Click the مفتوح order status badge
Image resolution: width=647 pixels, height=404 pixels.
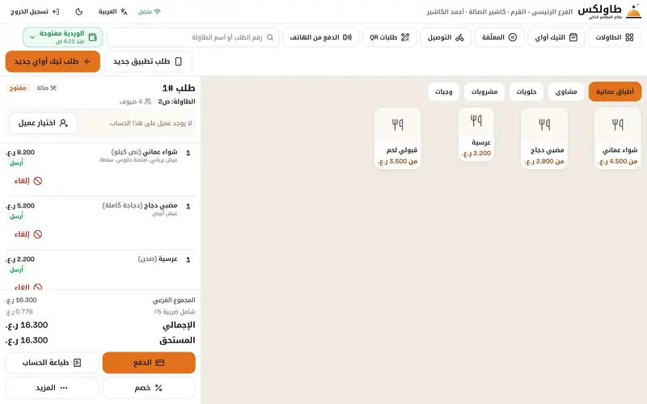pyautogui.click(x=18, y=88)
